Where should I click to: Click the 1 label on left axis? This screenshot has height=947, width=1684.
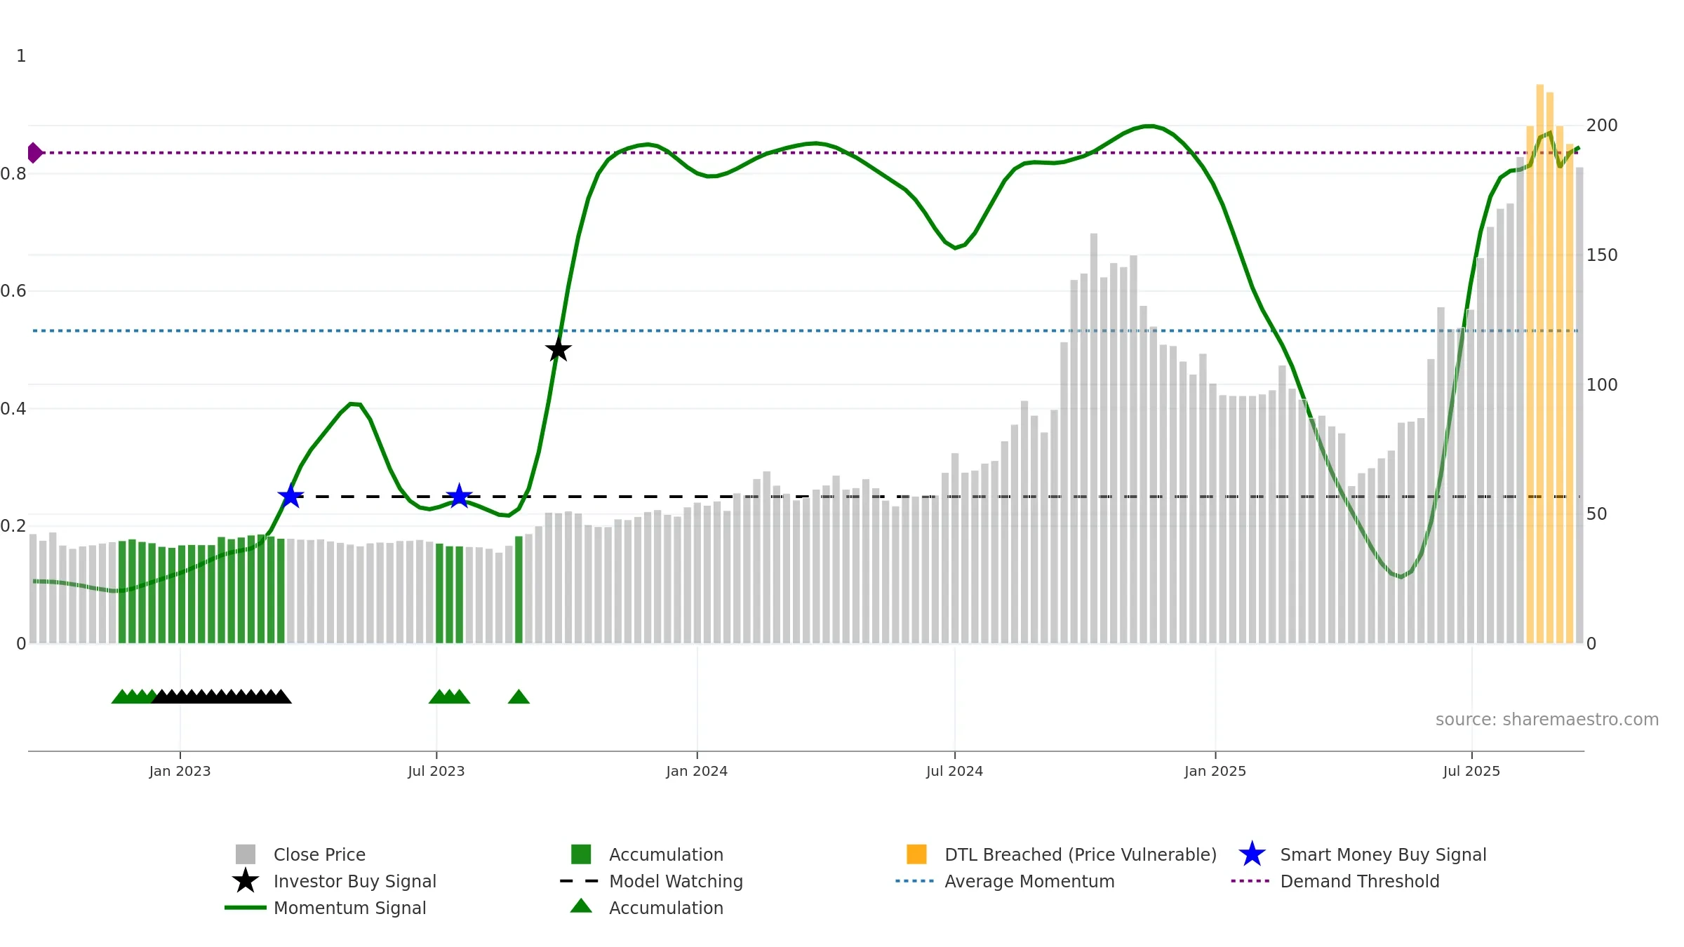click(x=21, y=56)
